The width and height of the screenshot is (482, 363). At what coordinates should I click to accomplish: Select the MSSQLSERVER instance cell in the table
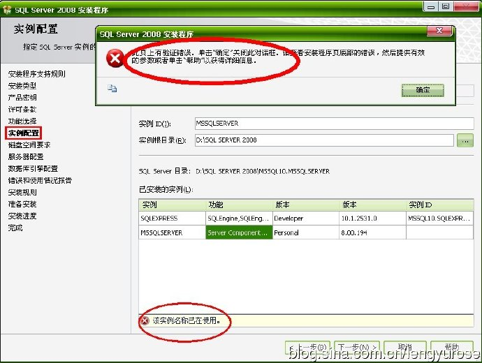point(172,232)
